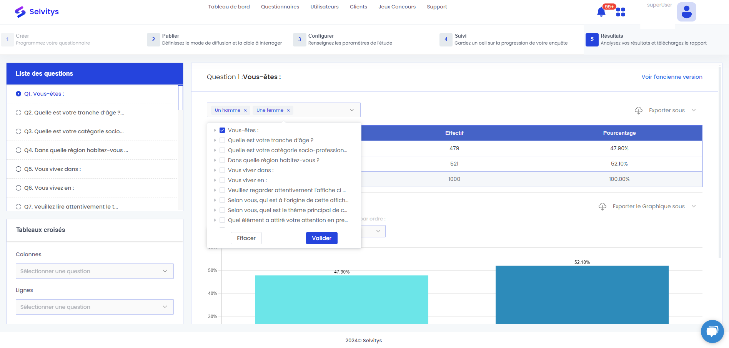Screen dimensions: 729x348
Task: Expand the tranche d'âge tree node
Action: [215, 140]
